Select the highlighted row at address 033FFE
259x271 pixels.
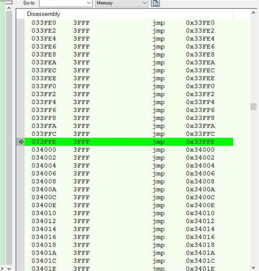(129, 142)
